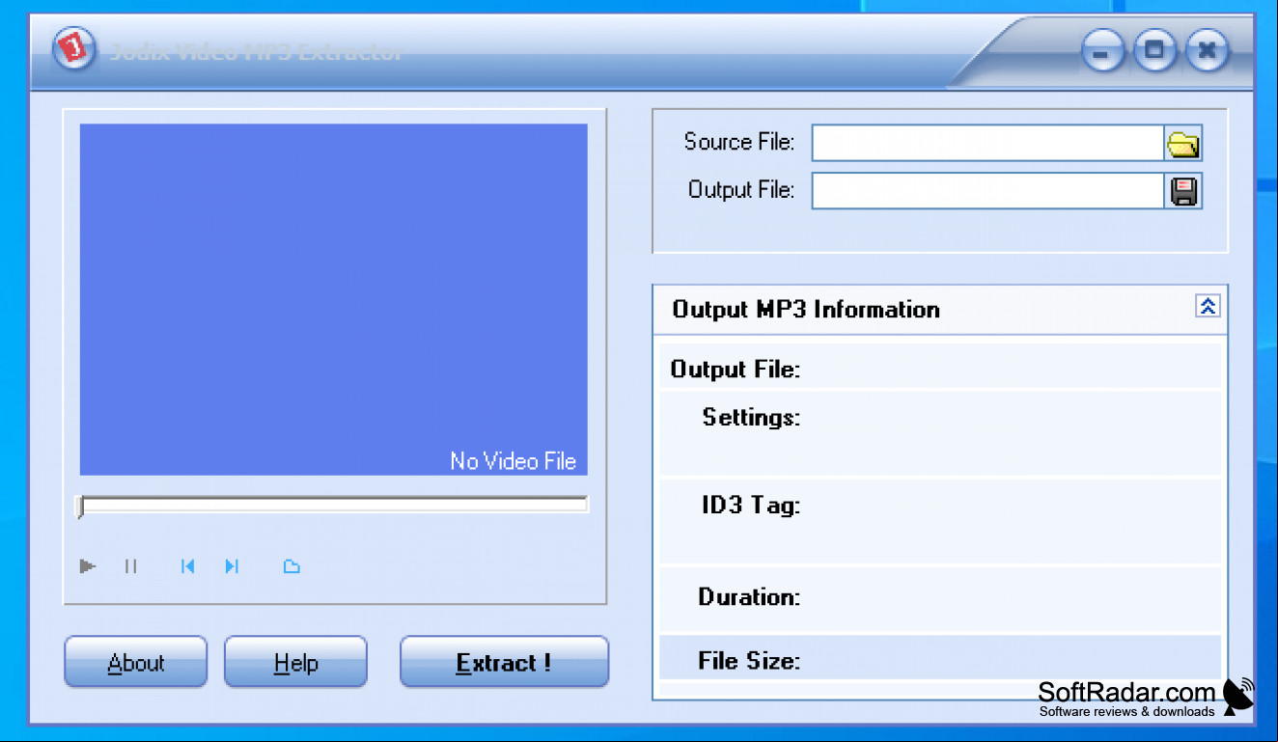This screenshot has width=1278, height=742.
Task: Select the Settings: row label
Action: click(x=751, y=418)
